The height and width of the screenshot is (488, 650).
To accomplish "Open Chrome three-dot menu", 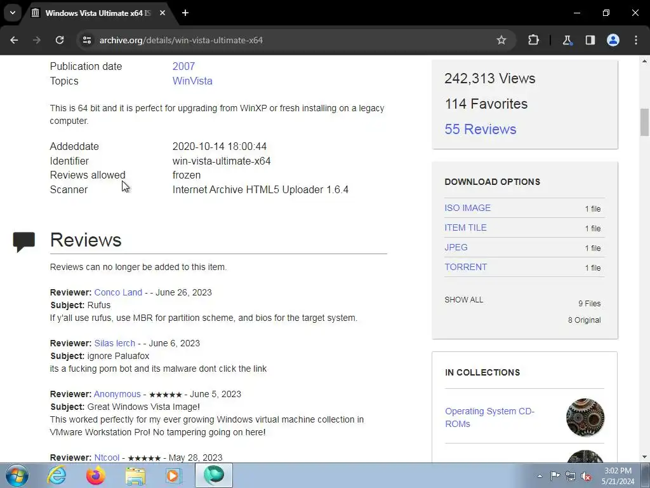I will click(636, 40).
